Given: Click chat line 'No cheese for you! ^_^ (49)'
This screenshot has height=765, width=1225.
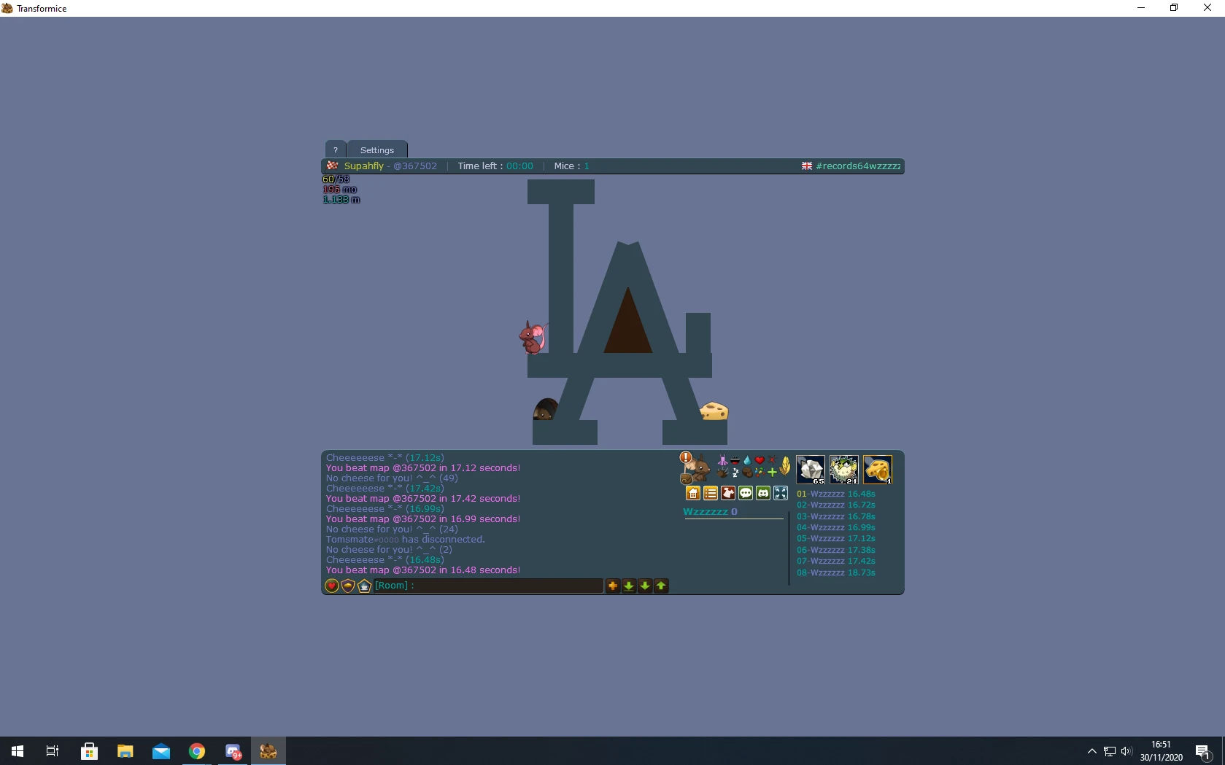Looking at the screenshot, I should coord(392,478).
